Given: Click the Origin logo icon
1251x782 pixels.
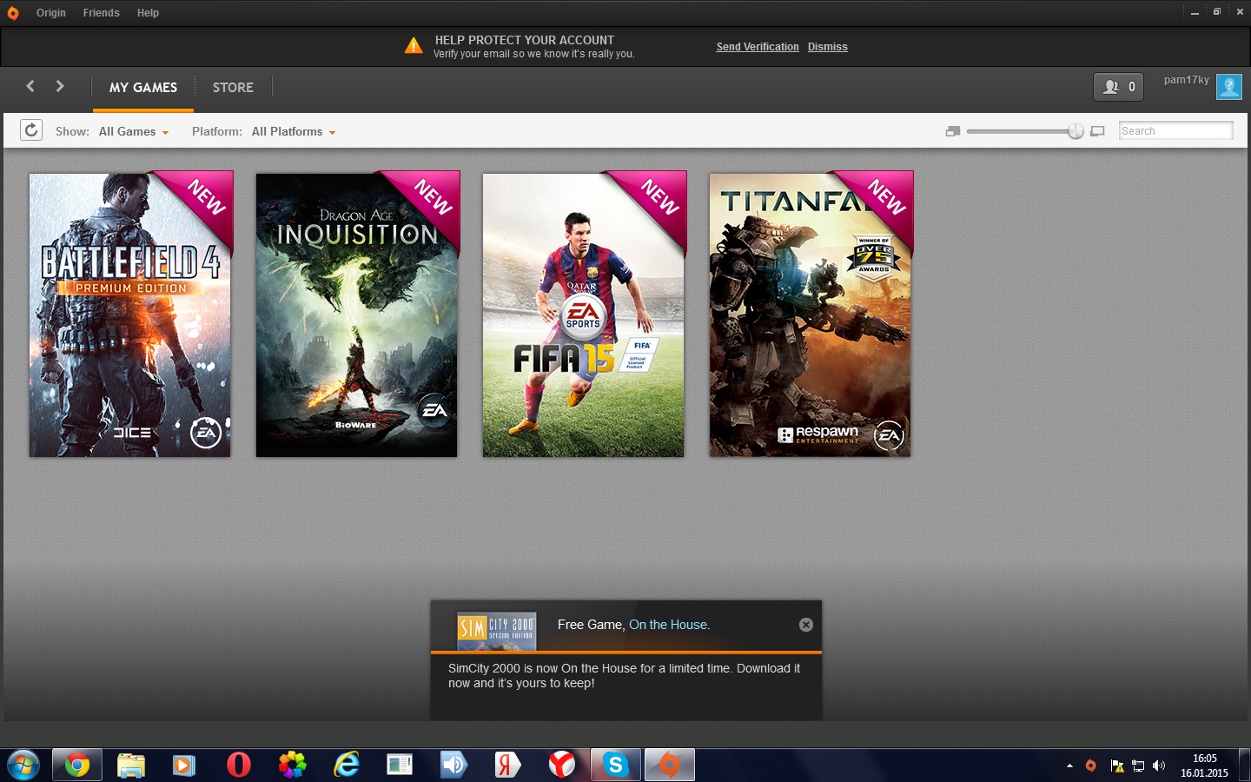Looking at the screenshot, I should tap(13, 13).
